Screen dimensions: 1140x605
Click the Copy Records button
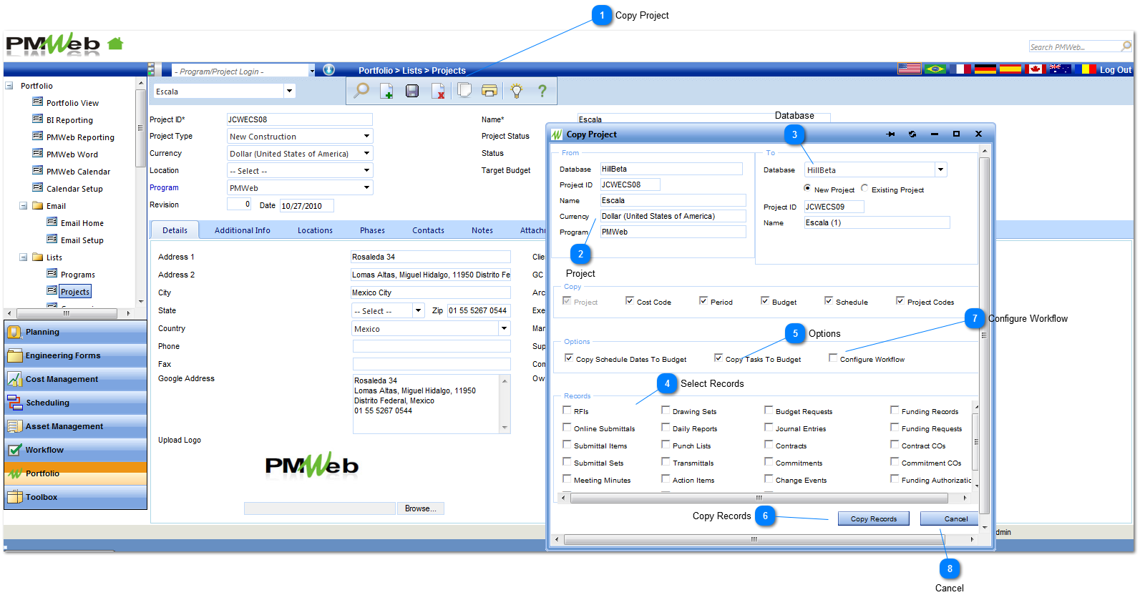tap(874, 518)
